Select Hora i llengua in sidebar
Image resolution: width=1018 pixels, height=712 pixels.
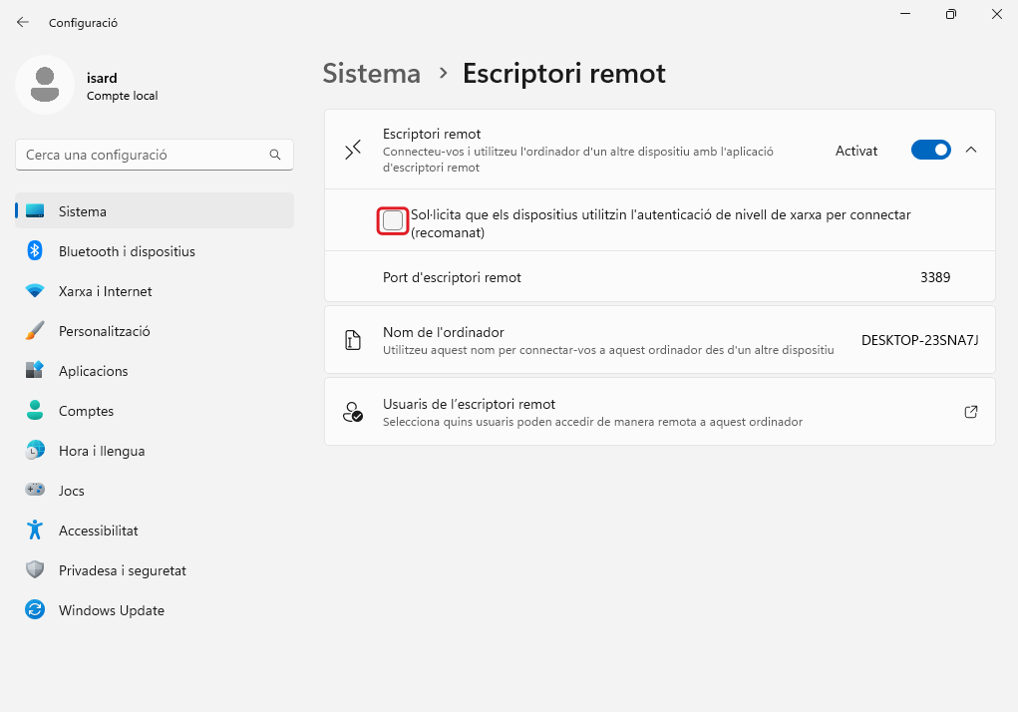[x=102, y=451]
